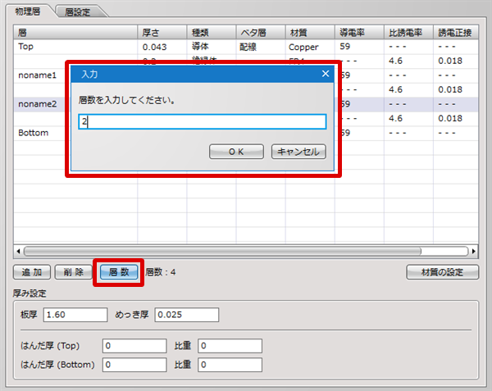Click the table's horizontal scrollbar right arrow
The width and height of the screenshot is (492, 391).
pyautogui.click(x=474, y=252)
